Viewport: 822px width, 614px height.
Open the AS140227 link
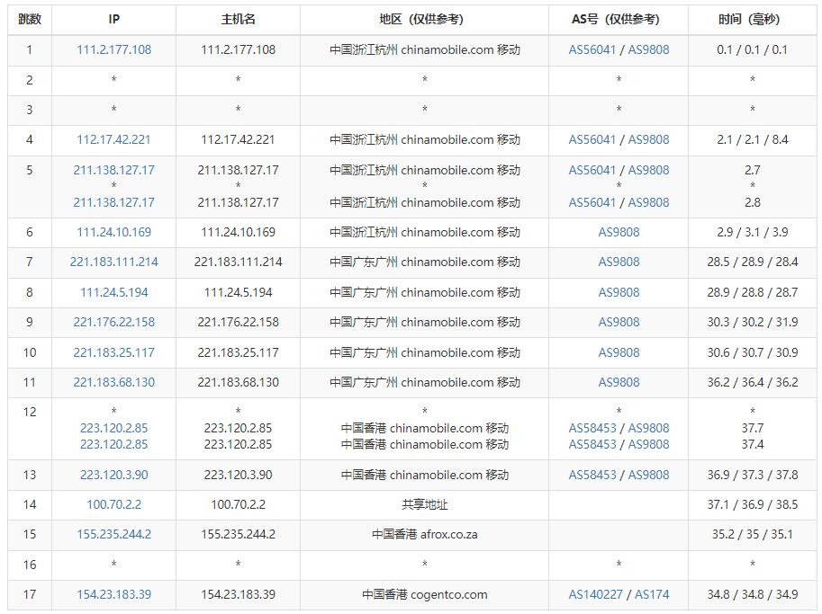coord(595,594)
